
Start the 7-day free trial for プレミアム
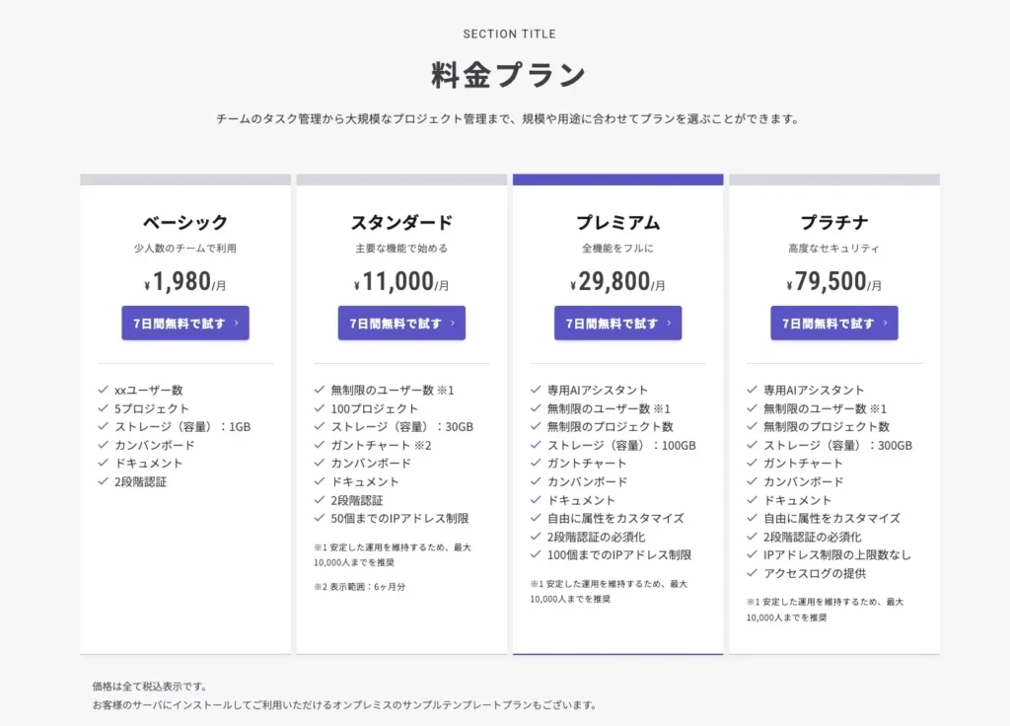pos(618,323)
